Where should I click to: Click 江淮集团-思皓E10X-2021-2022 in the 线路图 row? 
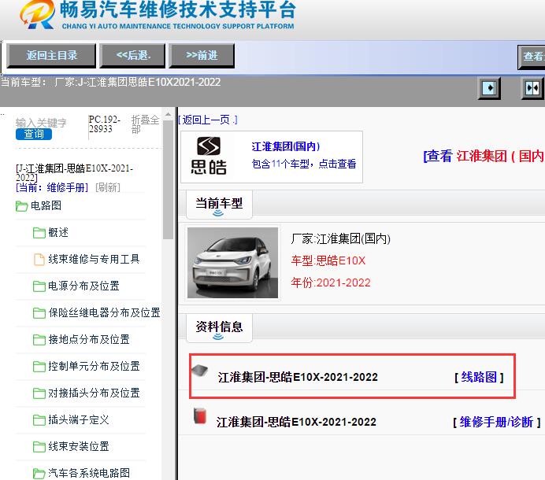[x=298, y=377]
